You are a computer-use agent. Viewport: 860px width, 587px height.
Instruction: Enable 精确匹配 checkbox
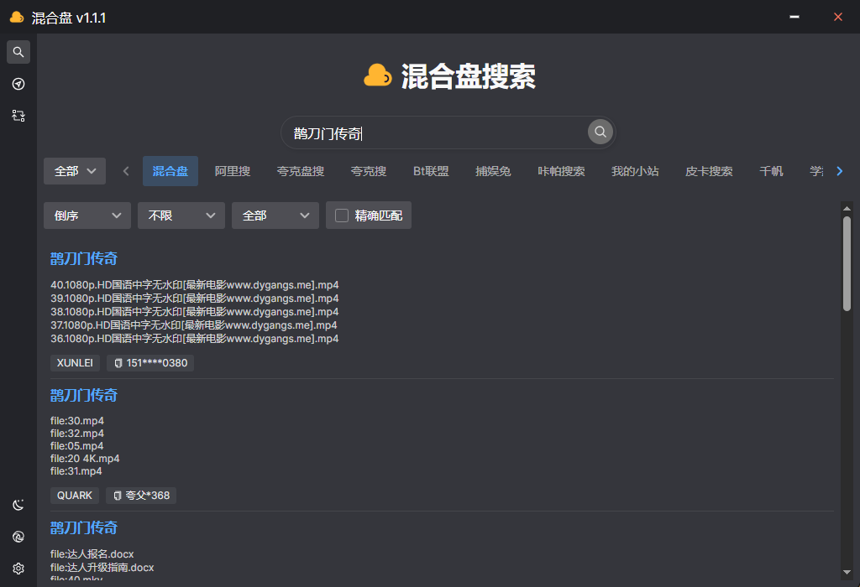[342, 216]
